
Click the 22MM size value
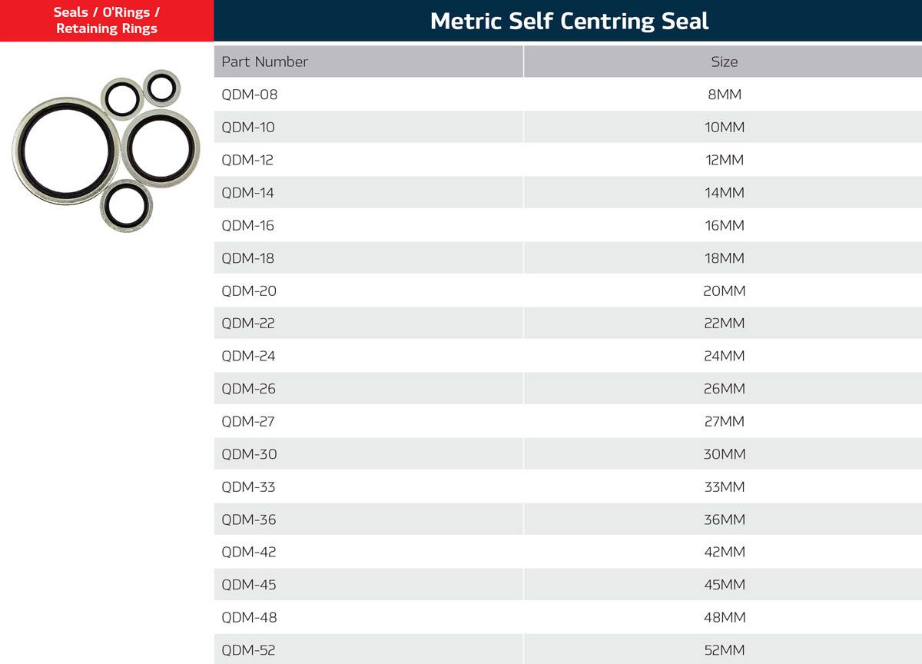[x=724, y=324]
